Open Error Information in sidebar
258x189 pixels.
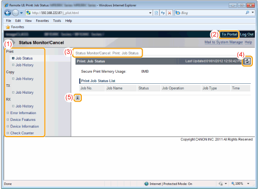click(x=23, y=113)
